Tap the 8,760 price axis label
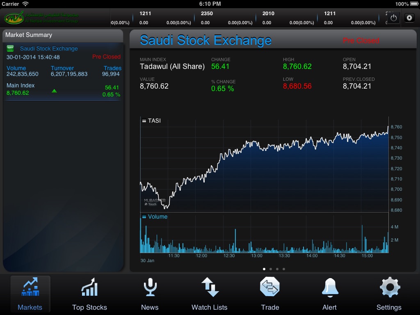420x315 pixels. [397, 127]
